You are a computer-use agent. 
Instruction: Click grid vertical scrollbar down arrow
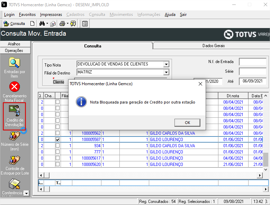pos(265,170)
